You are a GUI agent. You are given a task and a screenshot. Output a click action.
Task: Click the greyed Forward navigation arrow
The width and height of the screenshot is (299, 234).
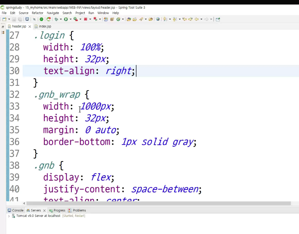click(x=206, y=19)
